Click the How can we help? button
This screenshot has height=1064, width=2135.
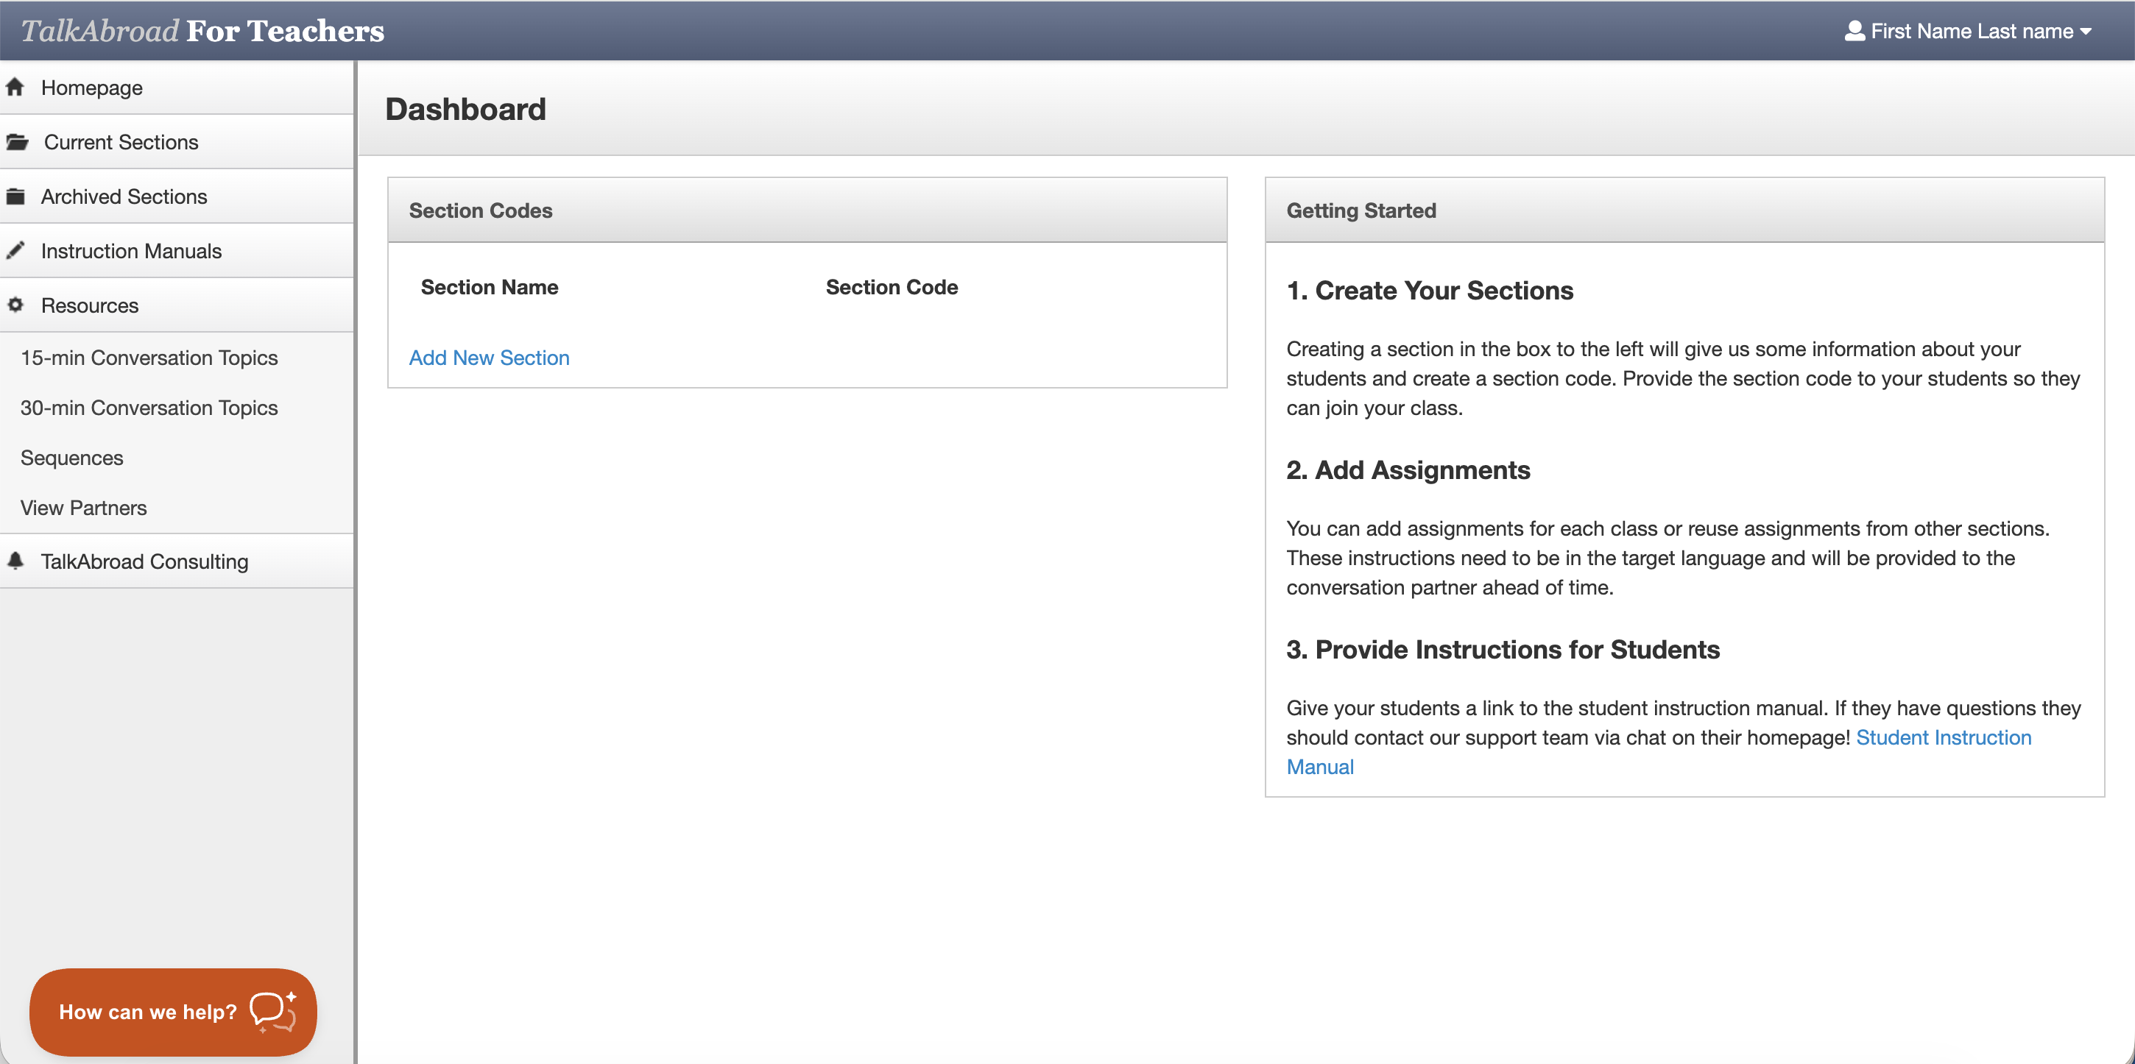coord(173,1012)
